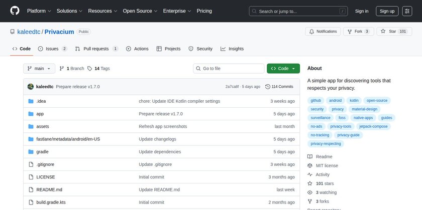Fork the repository

point(355,31)
